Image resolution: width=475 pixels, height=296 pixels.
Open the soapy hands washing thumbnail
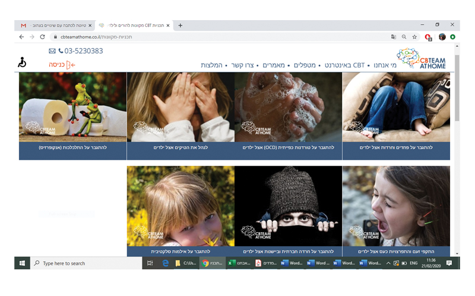[288, 107]
